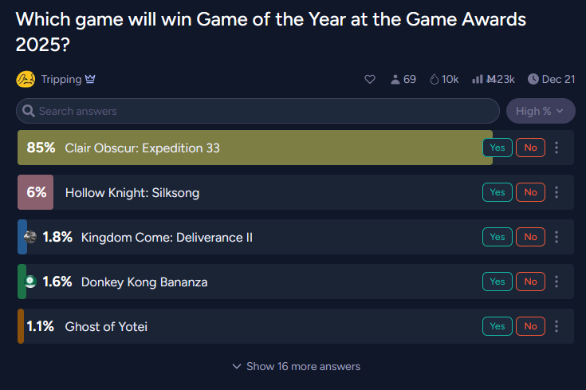Open three-dot menu for Donkey Kong Bananza
Image resolution: width=586 pixels, height=390 pixels.
(x=557, y=282)
